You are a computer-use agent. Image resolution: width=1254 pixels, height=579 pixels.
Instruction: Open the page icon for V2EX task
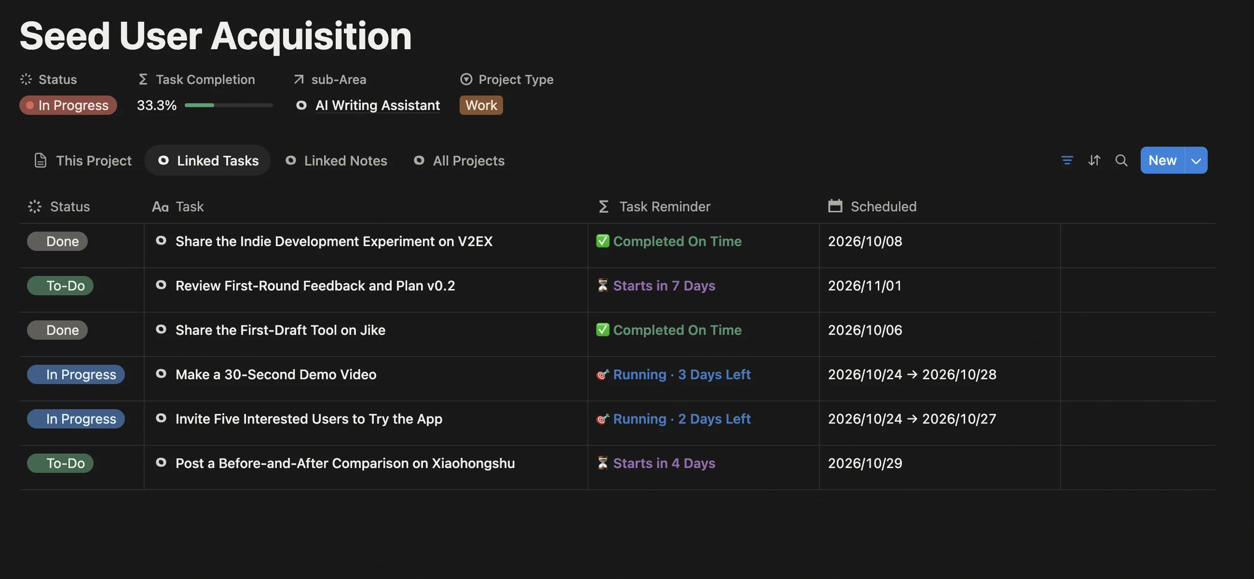point(161,241)
